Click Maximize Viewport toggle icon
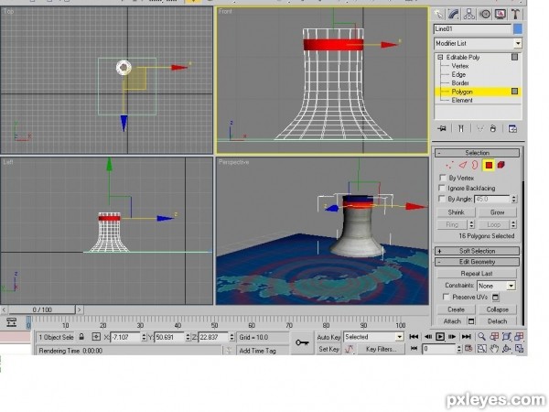This screenshot has height=412, width=549. tap(519, 349)
